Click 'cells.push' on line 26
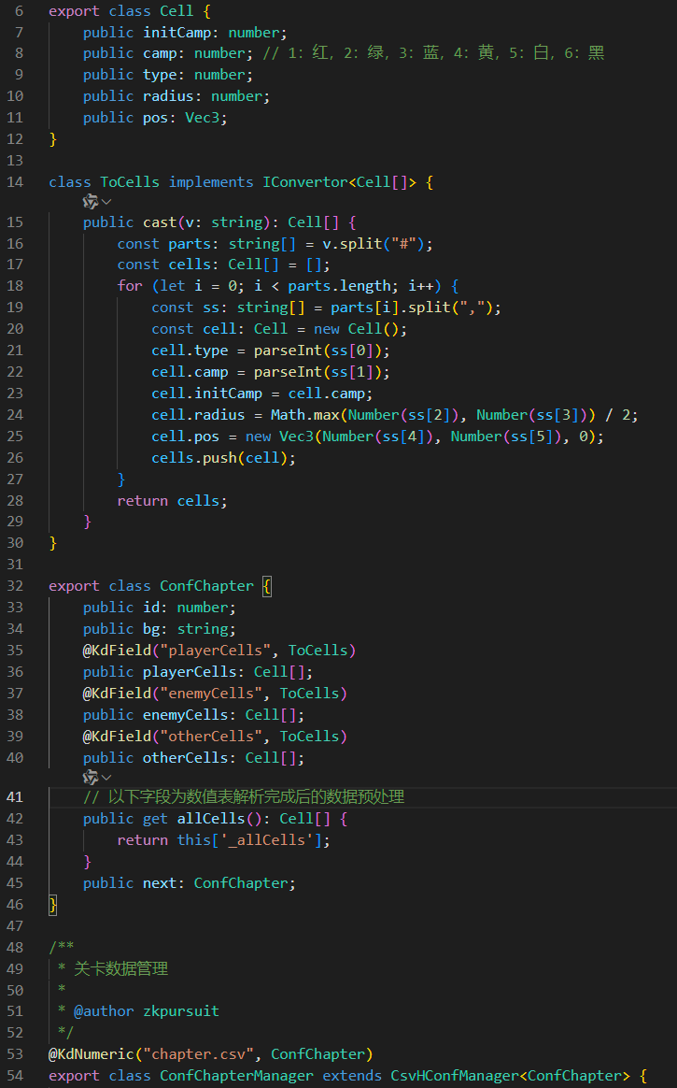Screen dimensions: 677x1088 (x=194, y=458)
